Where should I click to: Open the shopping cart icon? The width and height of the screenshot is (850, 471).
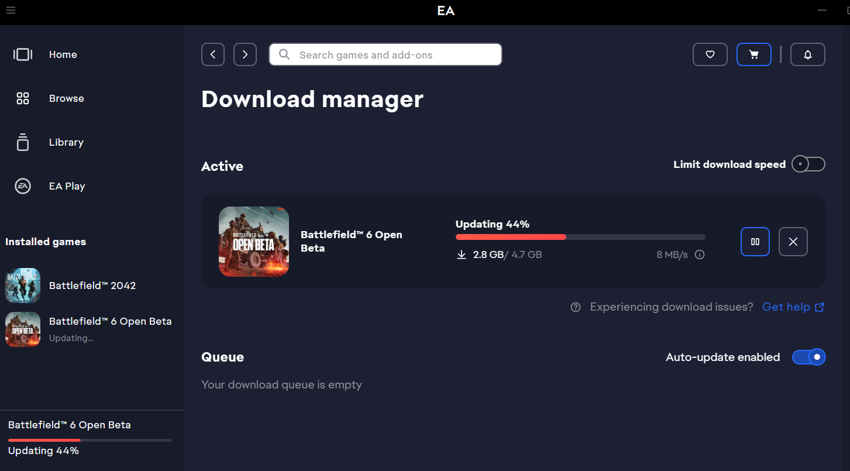pyautogui.click(x=753, y=54)
